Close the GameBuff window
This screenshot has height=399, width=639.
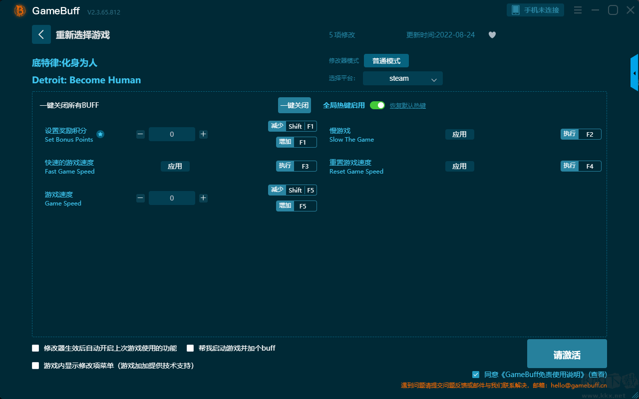631,10
